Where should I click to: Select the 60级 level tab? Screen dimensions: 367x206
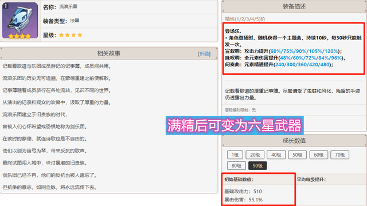point(319,155)
